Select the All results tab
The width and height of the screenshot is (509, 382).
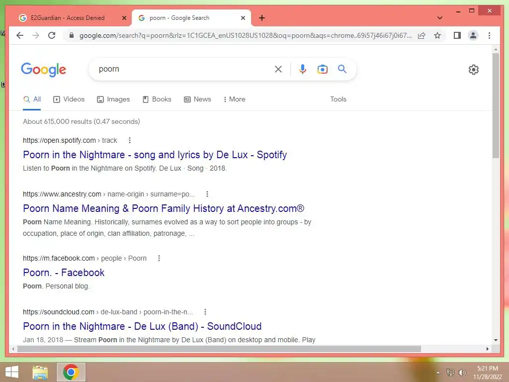pos(32,99)
